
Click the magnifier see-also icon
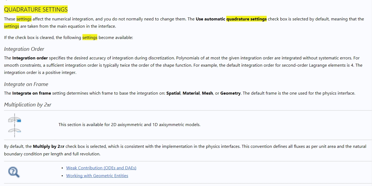14,172
